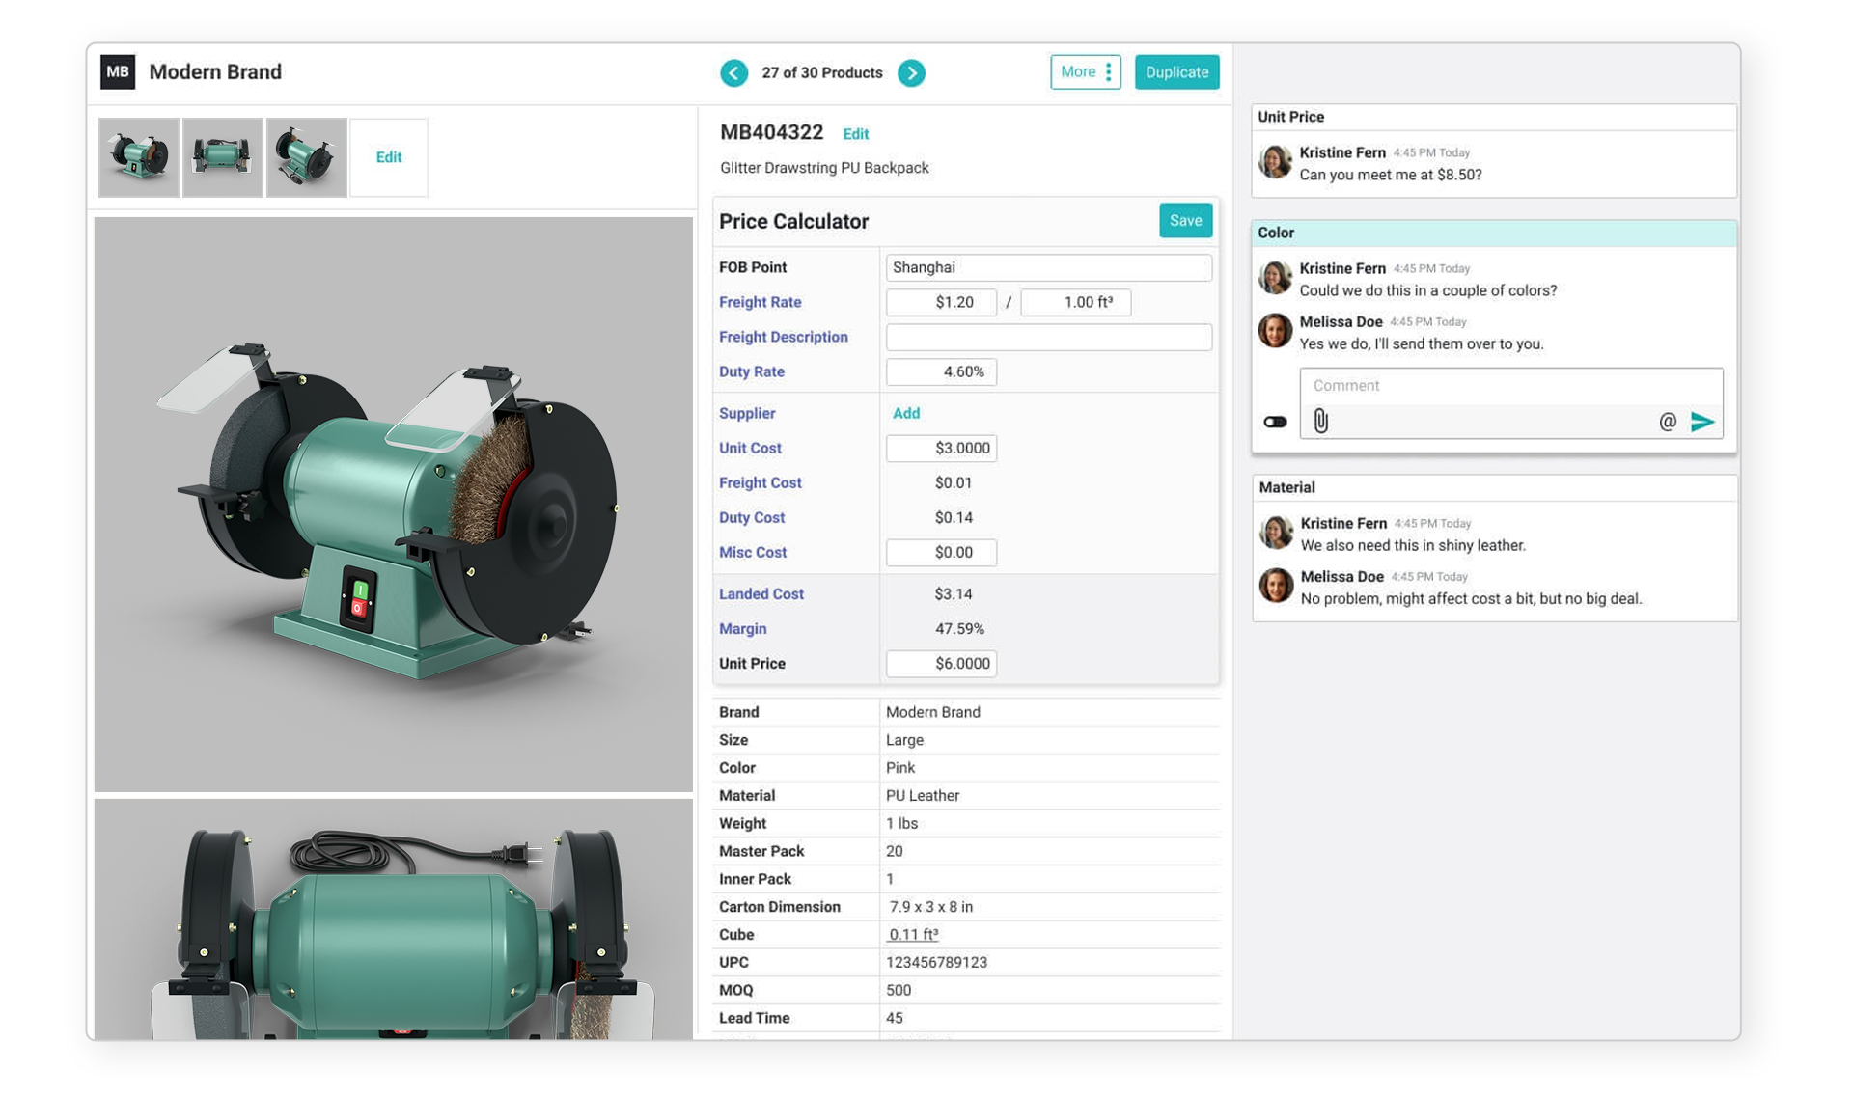Click the Freight Cost label
Screen dimensions: 1853x1098
760,482
